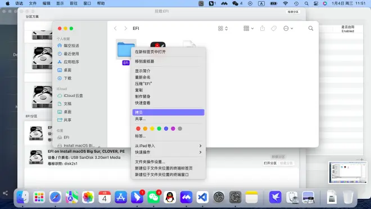Image resolution: width=371 pixels, height=209 pixels.
Task: Open App Store from the Dock
Action: [121, 197]
